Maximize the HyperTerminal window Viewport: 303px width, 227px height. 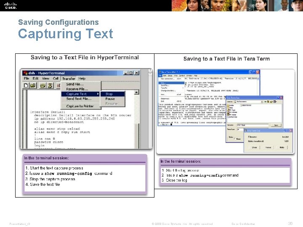[x=131, y=73]
